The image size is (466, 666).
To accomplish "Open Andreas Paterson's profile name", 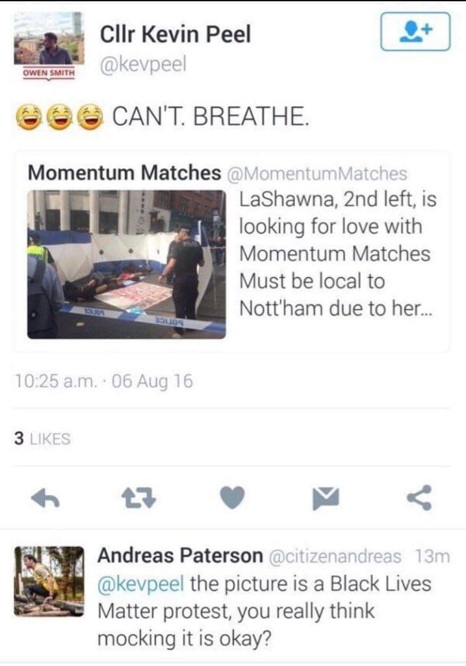I will 181,555.
